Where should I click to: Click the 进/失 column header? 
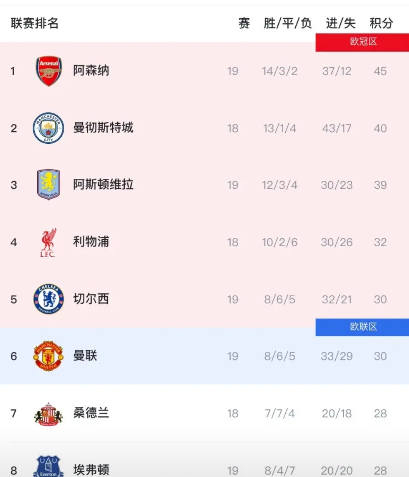(x=341, y=23)
